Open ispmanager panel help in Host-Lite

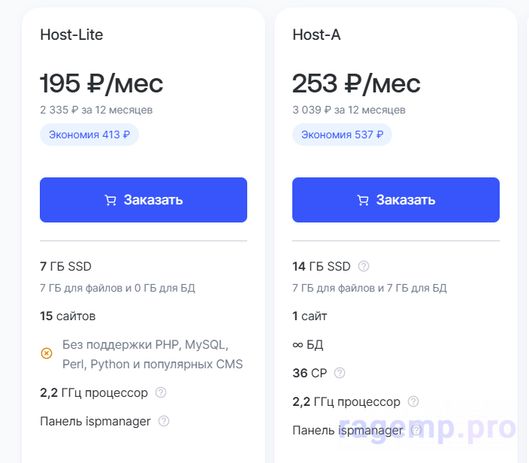click(164, 421)
